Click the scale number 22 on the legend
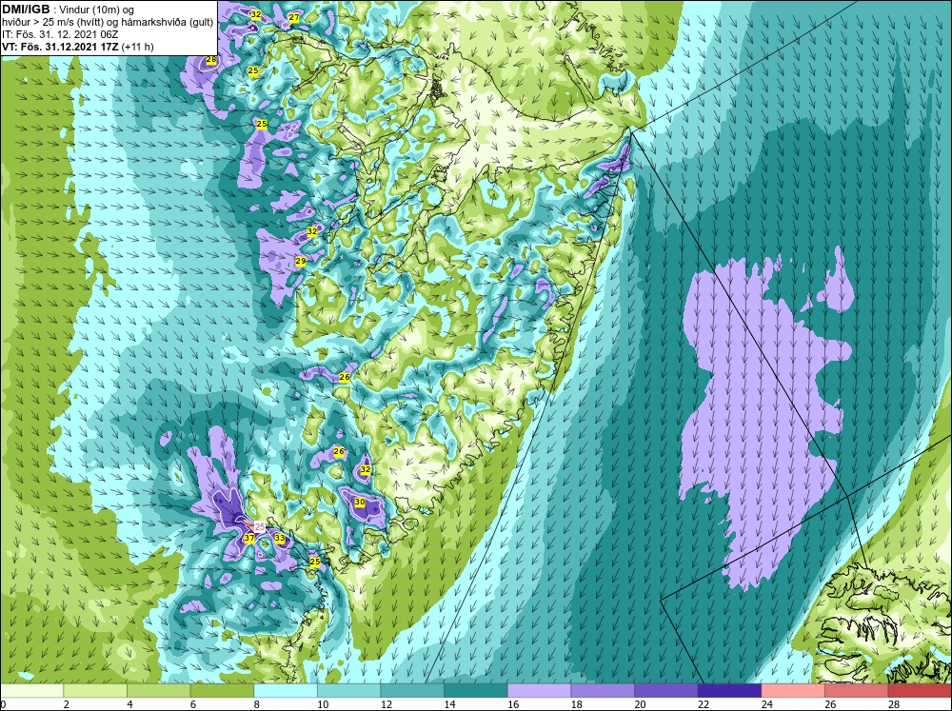This screenshot has width=952, height=711. click(704, 704)
